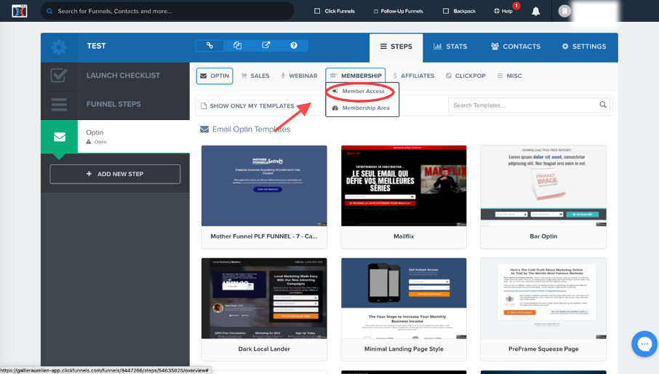Click the funnel URL link icon
Image resolution: width=659 pixels, height=374 pixels.
click(209, 45)
